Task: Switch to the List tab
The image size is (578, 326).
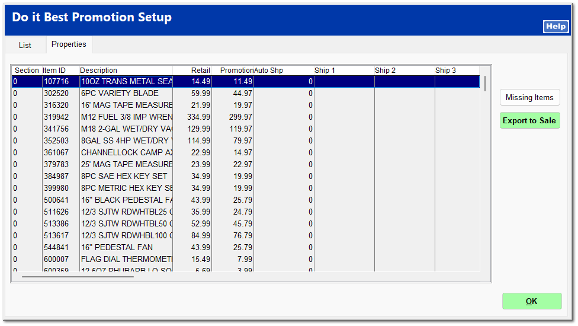Action: point(25,46)
